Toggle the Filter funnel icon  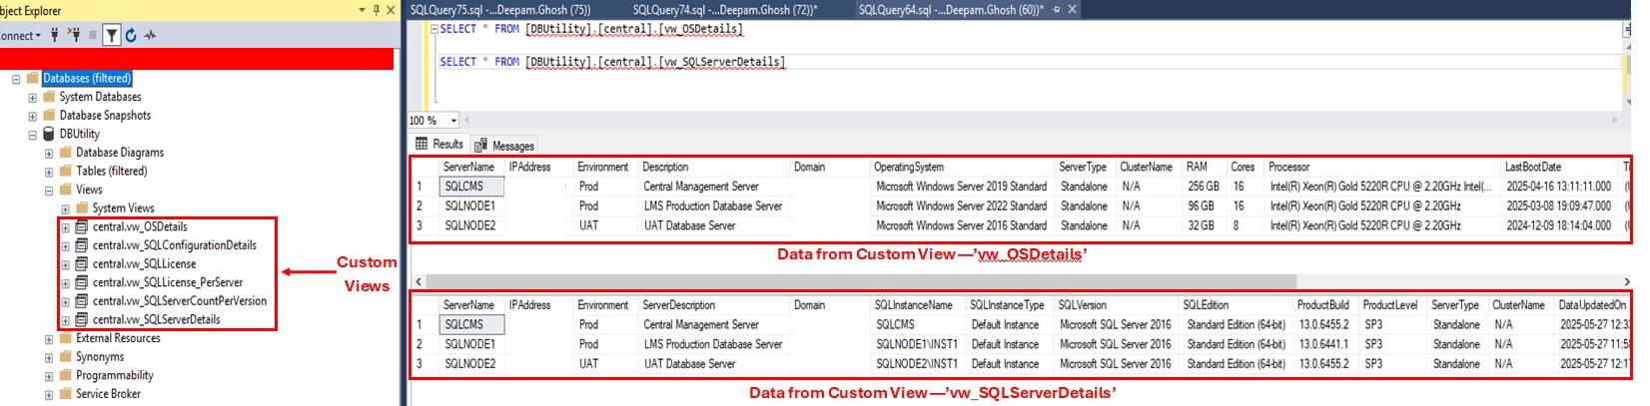tap(112, 35)
